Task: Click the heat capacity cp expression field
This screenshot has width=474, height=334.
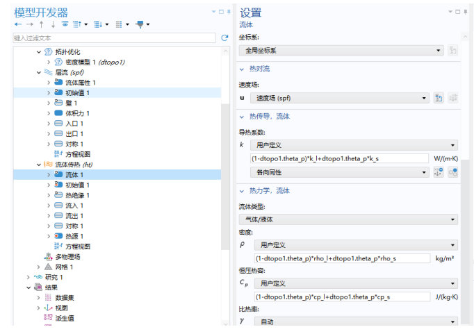Action: [x=342, y=297]
